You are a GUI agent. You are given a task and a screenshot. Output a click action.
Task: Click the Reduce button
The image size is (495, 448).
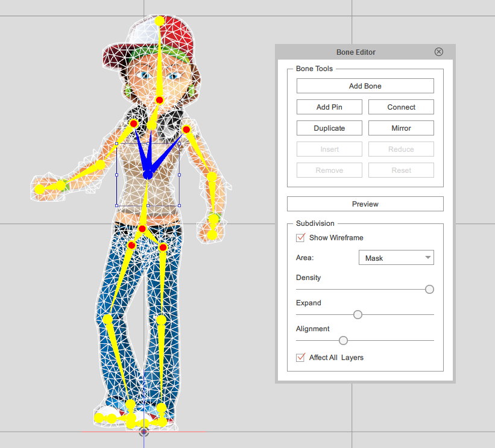click(401, 149)
